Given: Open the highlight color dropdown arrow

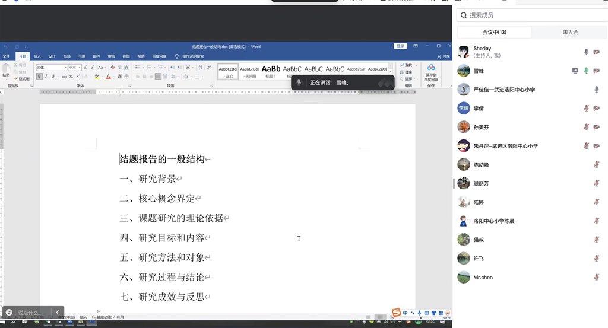Looking at the screenshot, I should 102,77.
